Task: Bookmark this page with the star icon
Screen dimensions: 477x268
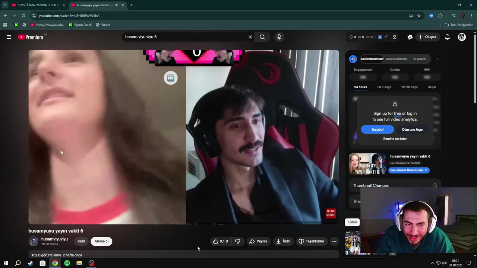Action: click(x=419, y=16)
